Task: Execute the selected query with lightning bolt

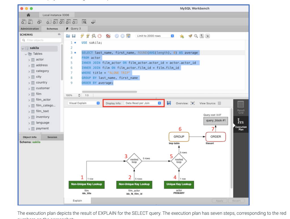Action: tap(82, 36)
